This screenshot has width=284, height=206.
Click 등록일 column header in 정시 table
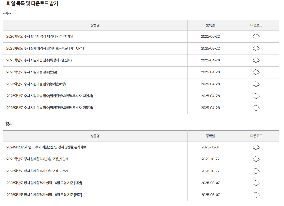coord(210,136)
